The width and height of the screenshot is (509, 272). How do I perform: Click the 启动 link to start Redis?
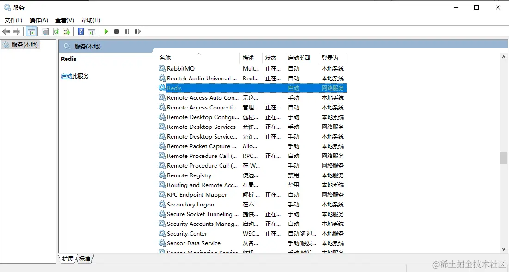tap(67, 76)
